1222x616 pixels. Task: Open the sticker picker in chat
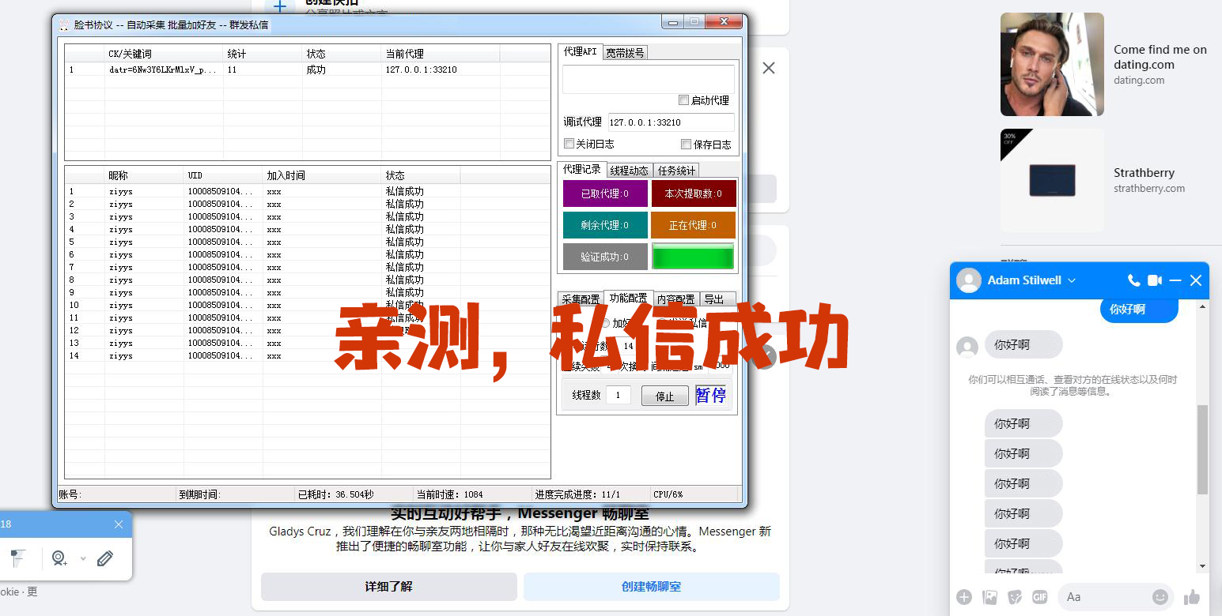click(1015, 597)
